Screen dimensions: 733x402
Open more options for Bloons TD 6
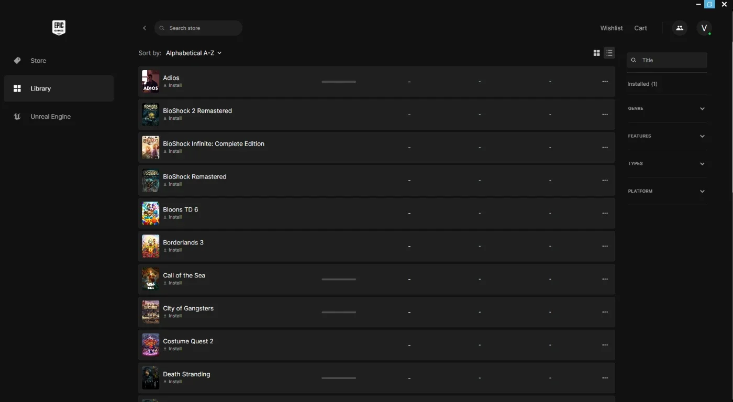coord(605,214)
